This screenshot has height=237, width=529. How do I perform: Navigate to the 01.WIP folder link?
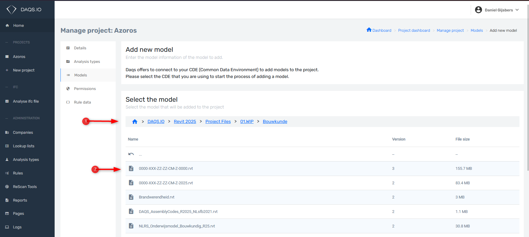pos(247,121)
